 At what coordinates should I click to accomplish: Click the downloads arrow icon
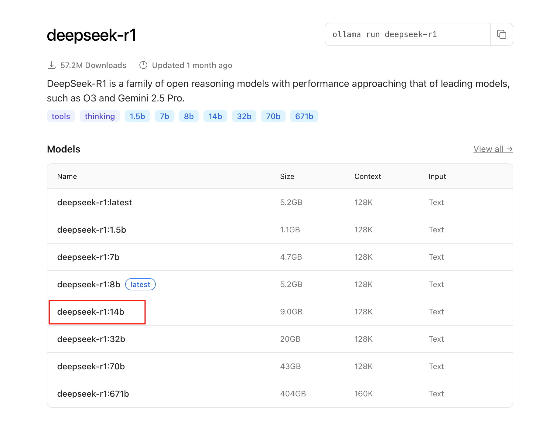pyautogui.click(x=52, y=65)
